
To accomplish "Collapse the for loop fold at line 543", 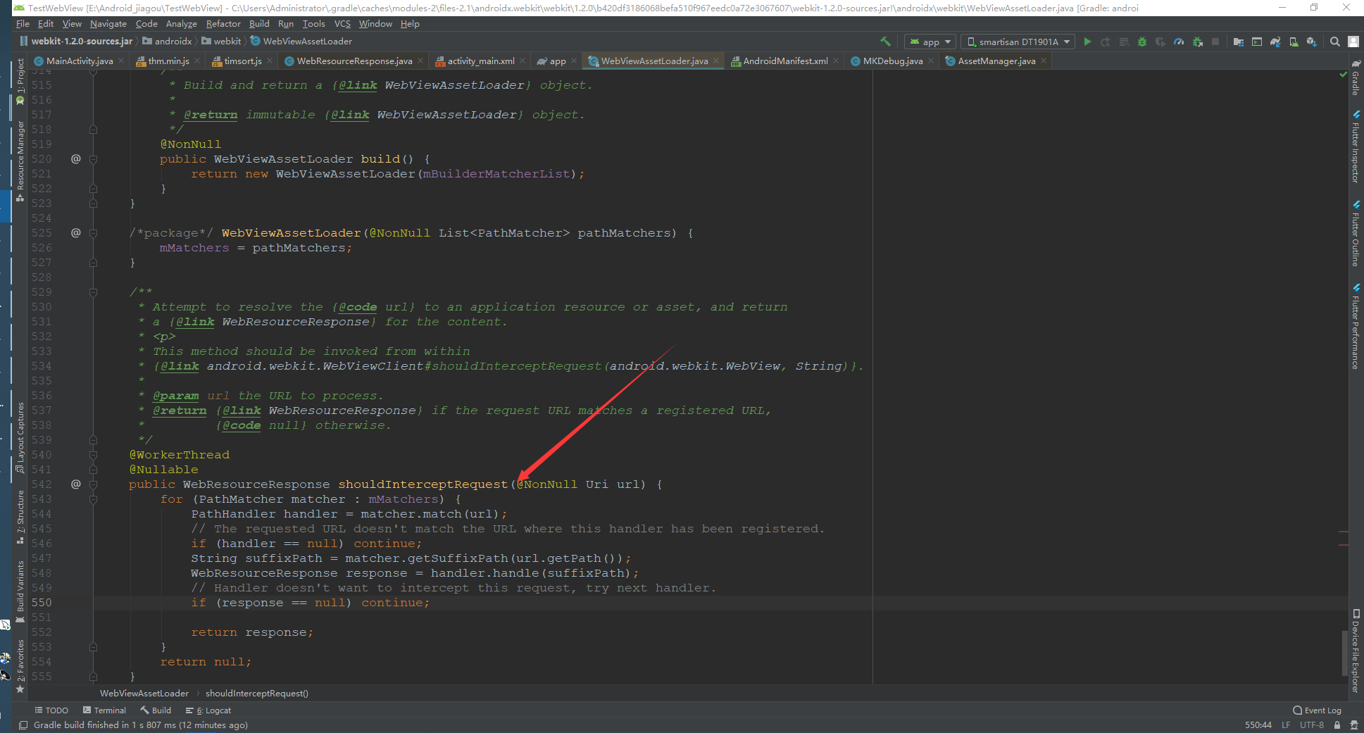I will coord(93,499).
